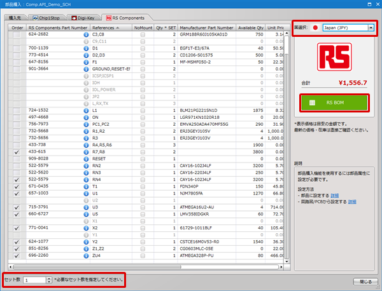Open info icon for D1 row
Viewport: 382px width, 291px height.
(86, 48)
